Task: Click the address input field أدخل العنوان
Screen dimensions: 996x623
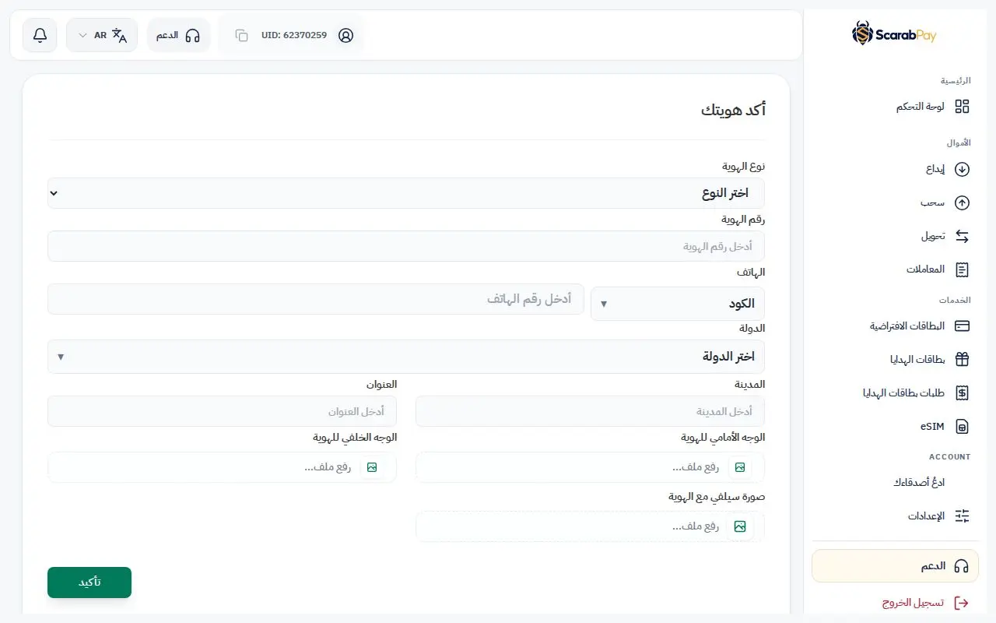Action: (222, 411)
